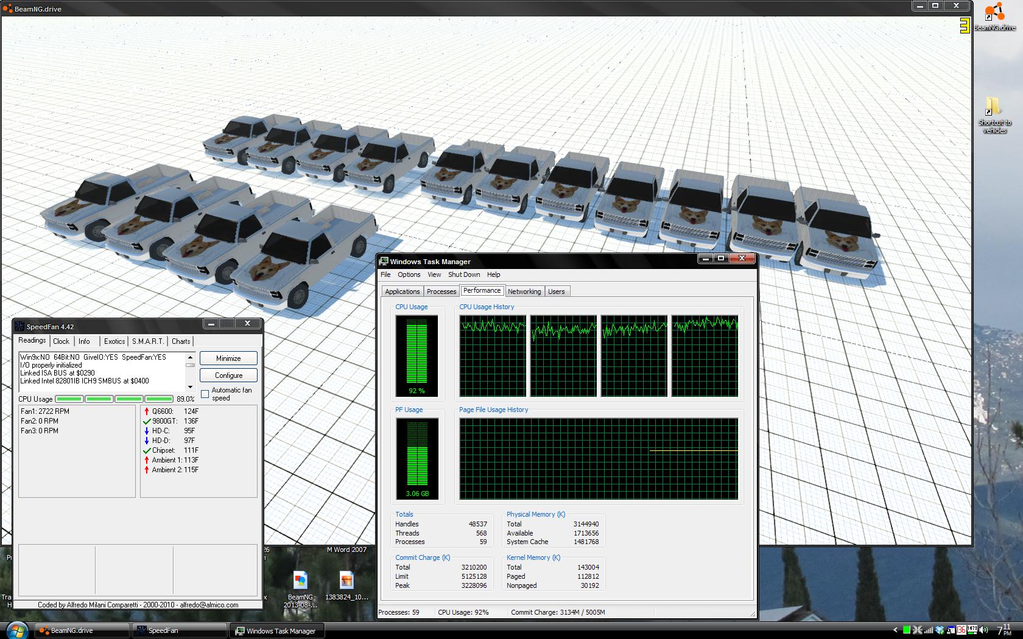Click the signal strength bars tray icon

pyautogui.click(x=929, y=630)
